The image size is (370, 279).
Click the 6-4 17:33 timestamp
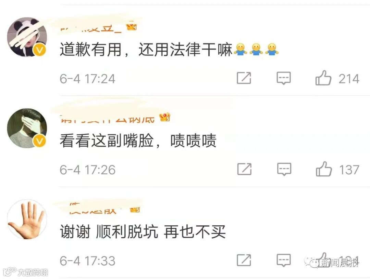pos(88,261)
